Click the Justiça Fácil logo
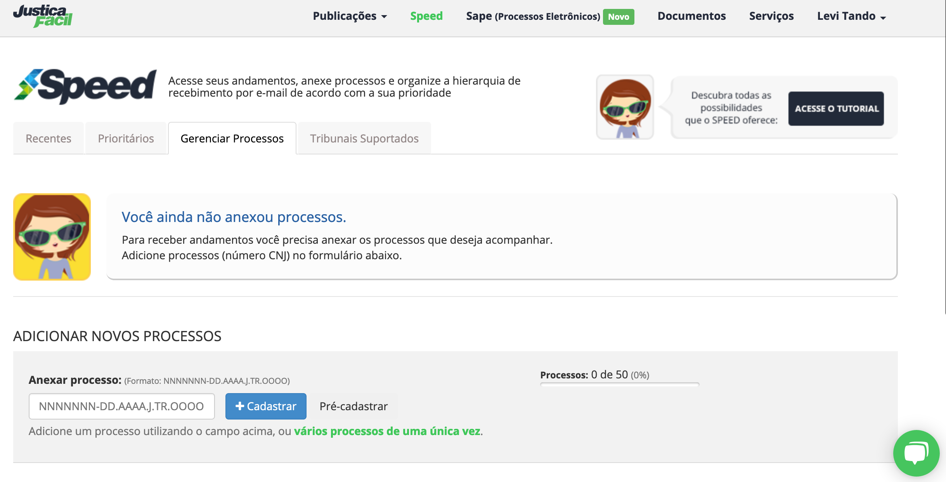Viewport: 946px width, 482px height. coord(43,16)
